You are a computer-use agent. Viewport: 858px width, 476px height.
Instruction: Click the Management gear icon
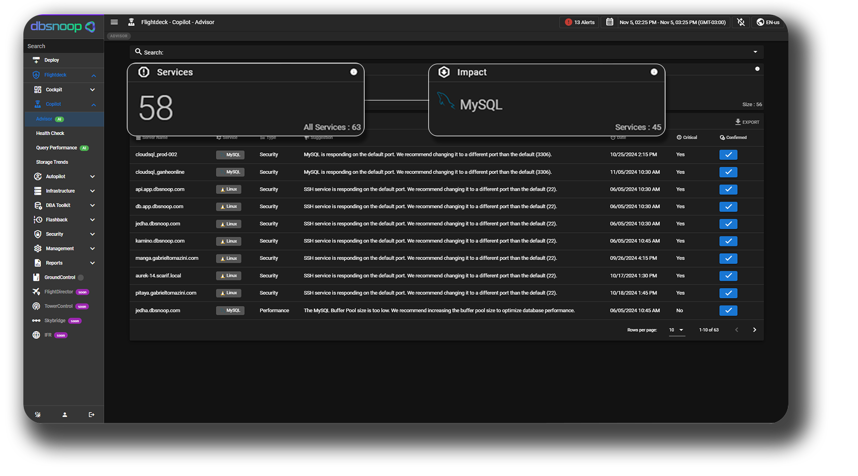(x=38, y=249)
